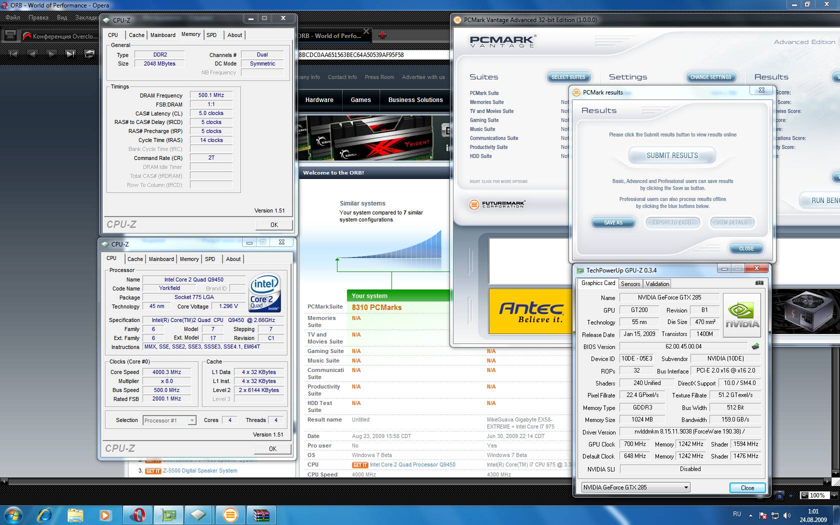This screenshot has height=525, width=840.
Task: Click the G.Skill Trident banner ad
Action: coord(374,138)
